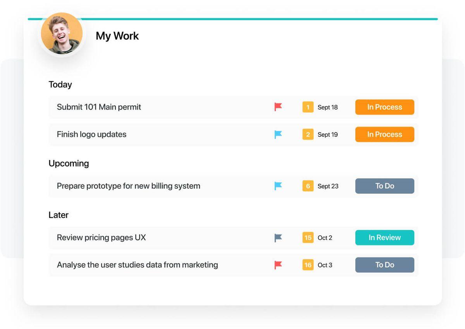Click the Sept 19 due date
This screenshot has height=329, width=465.
328,135
